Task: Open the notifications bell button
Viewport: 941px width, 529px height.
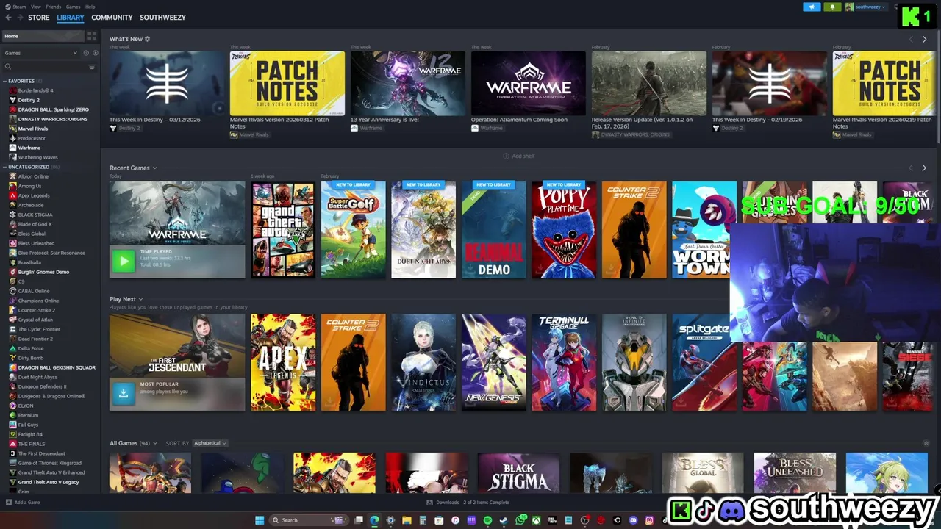Action: [832, 7]
